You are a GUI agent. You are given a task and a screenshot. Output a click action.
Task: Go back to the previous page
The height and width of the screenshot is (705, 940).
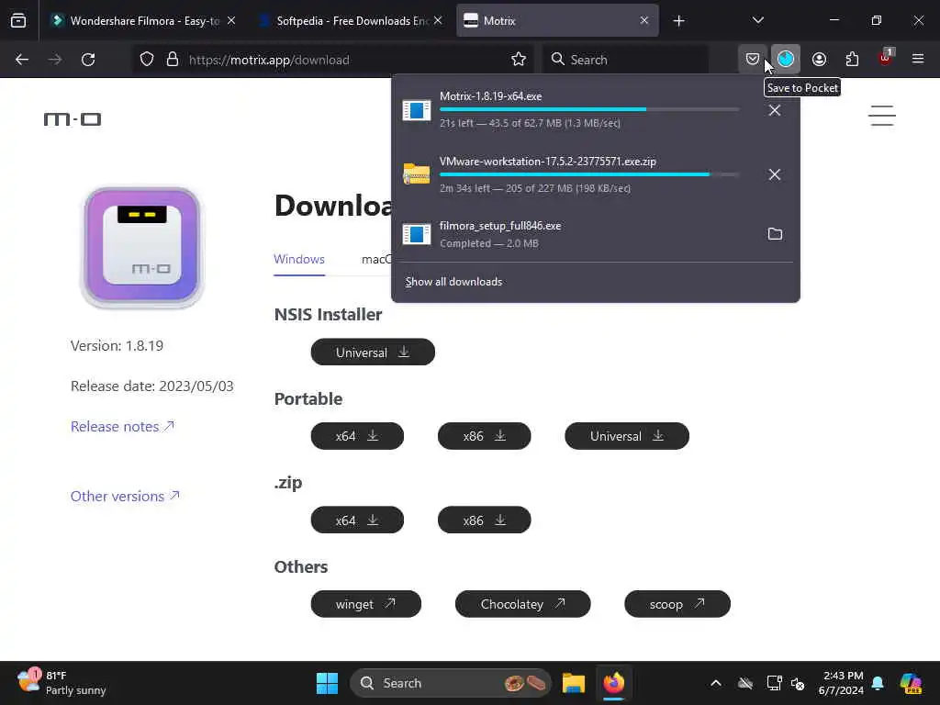22,60
